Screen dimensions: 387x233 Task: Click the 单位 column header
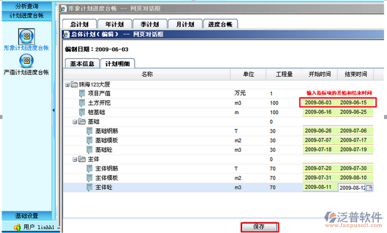[248, 74]
